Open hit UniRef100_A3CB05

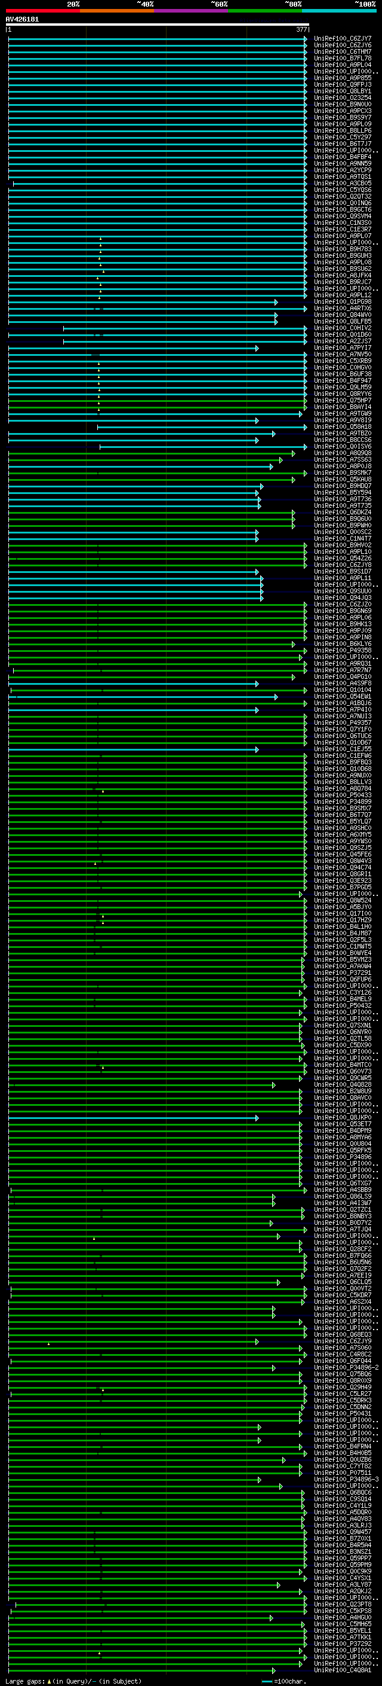pos(342,183)
